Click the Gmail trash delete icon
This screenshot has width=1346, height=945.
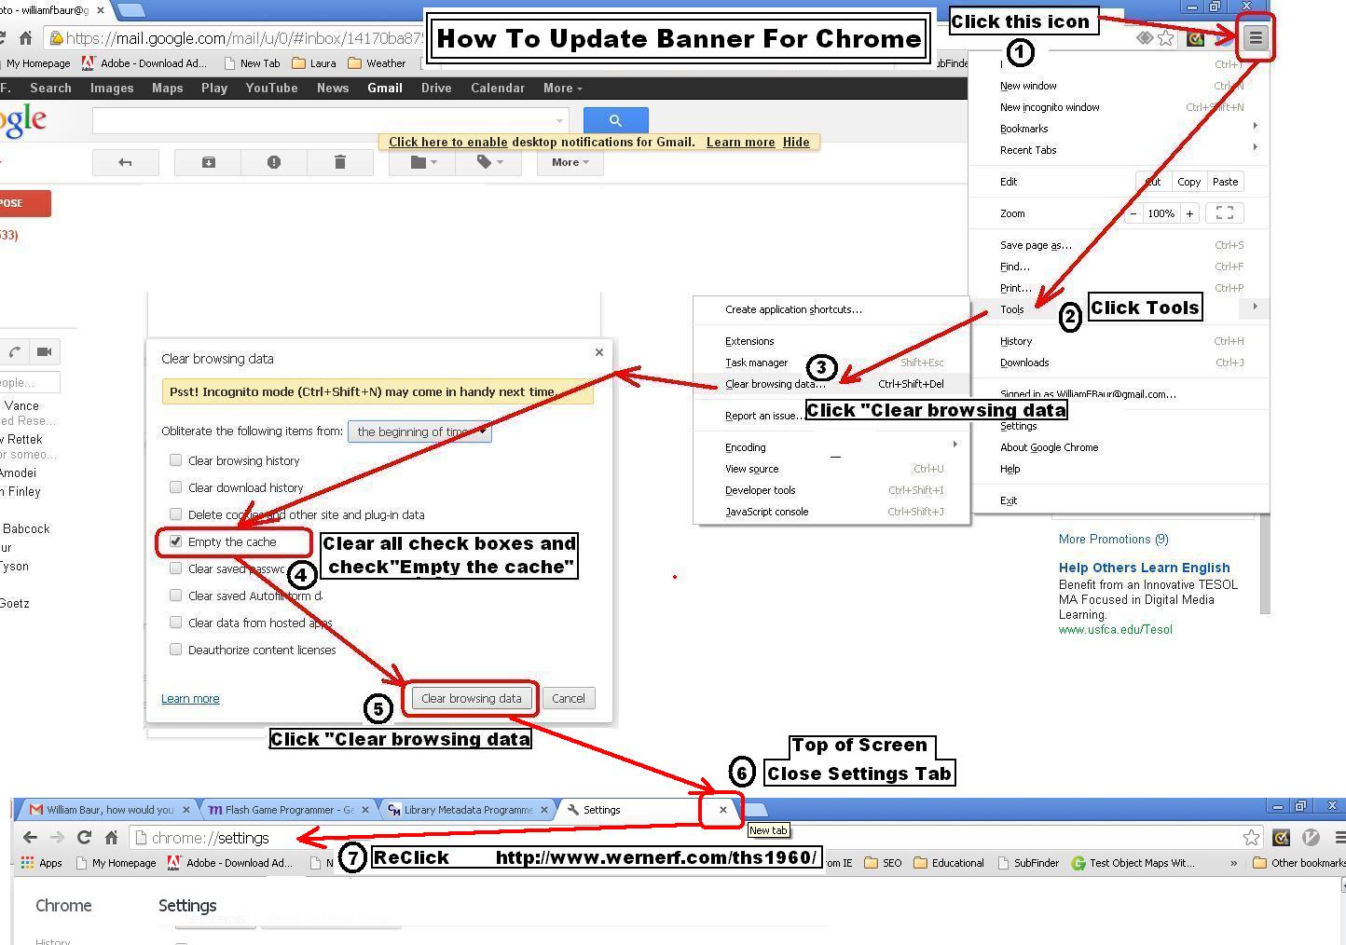340,162
